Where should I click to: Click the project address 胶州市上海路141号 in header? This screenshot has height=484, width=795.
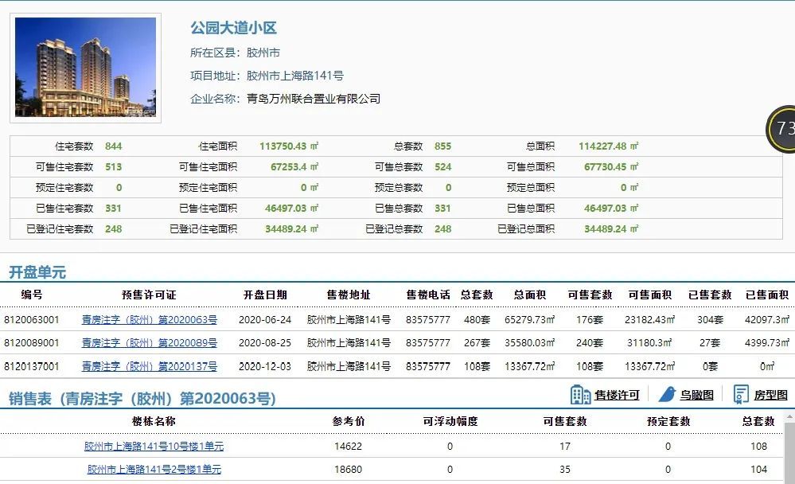(295, 76)
